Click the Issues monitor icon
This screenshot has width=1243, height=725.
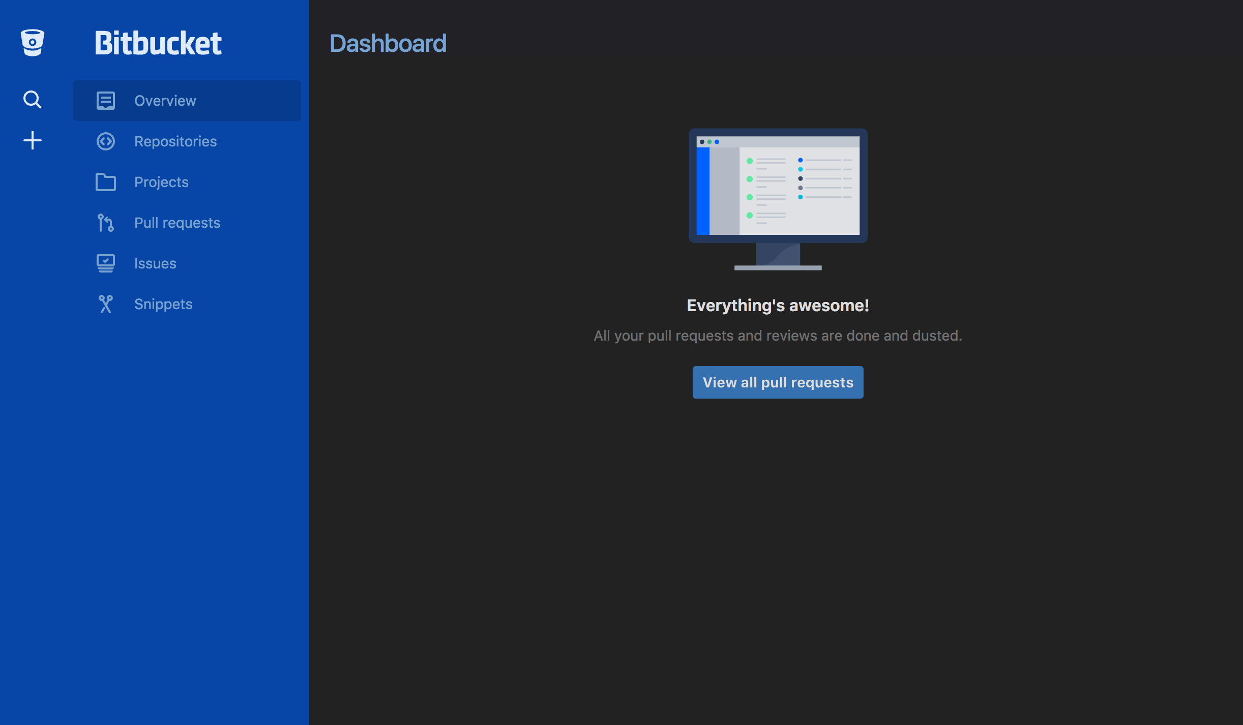pos(105,263)
